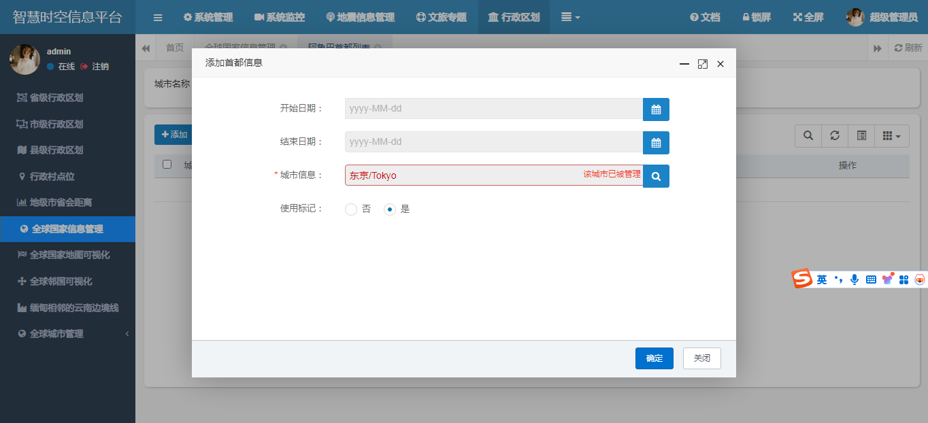Open the columns grid dropdown
Screen dimensions: 928x423
click(892, 136)
